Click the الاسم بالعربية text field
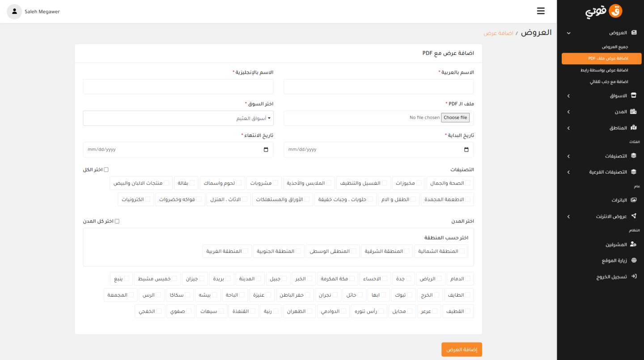644x360 pixels. 378,87
